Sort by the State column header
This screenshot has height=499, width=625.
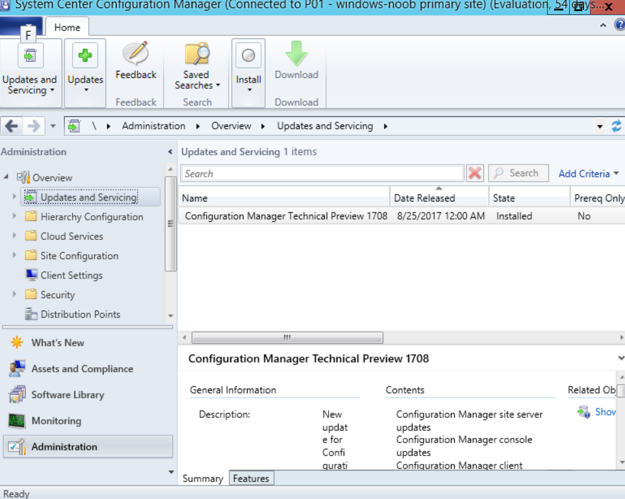(x=529, y=198)
